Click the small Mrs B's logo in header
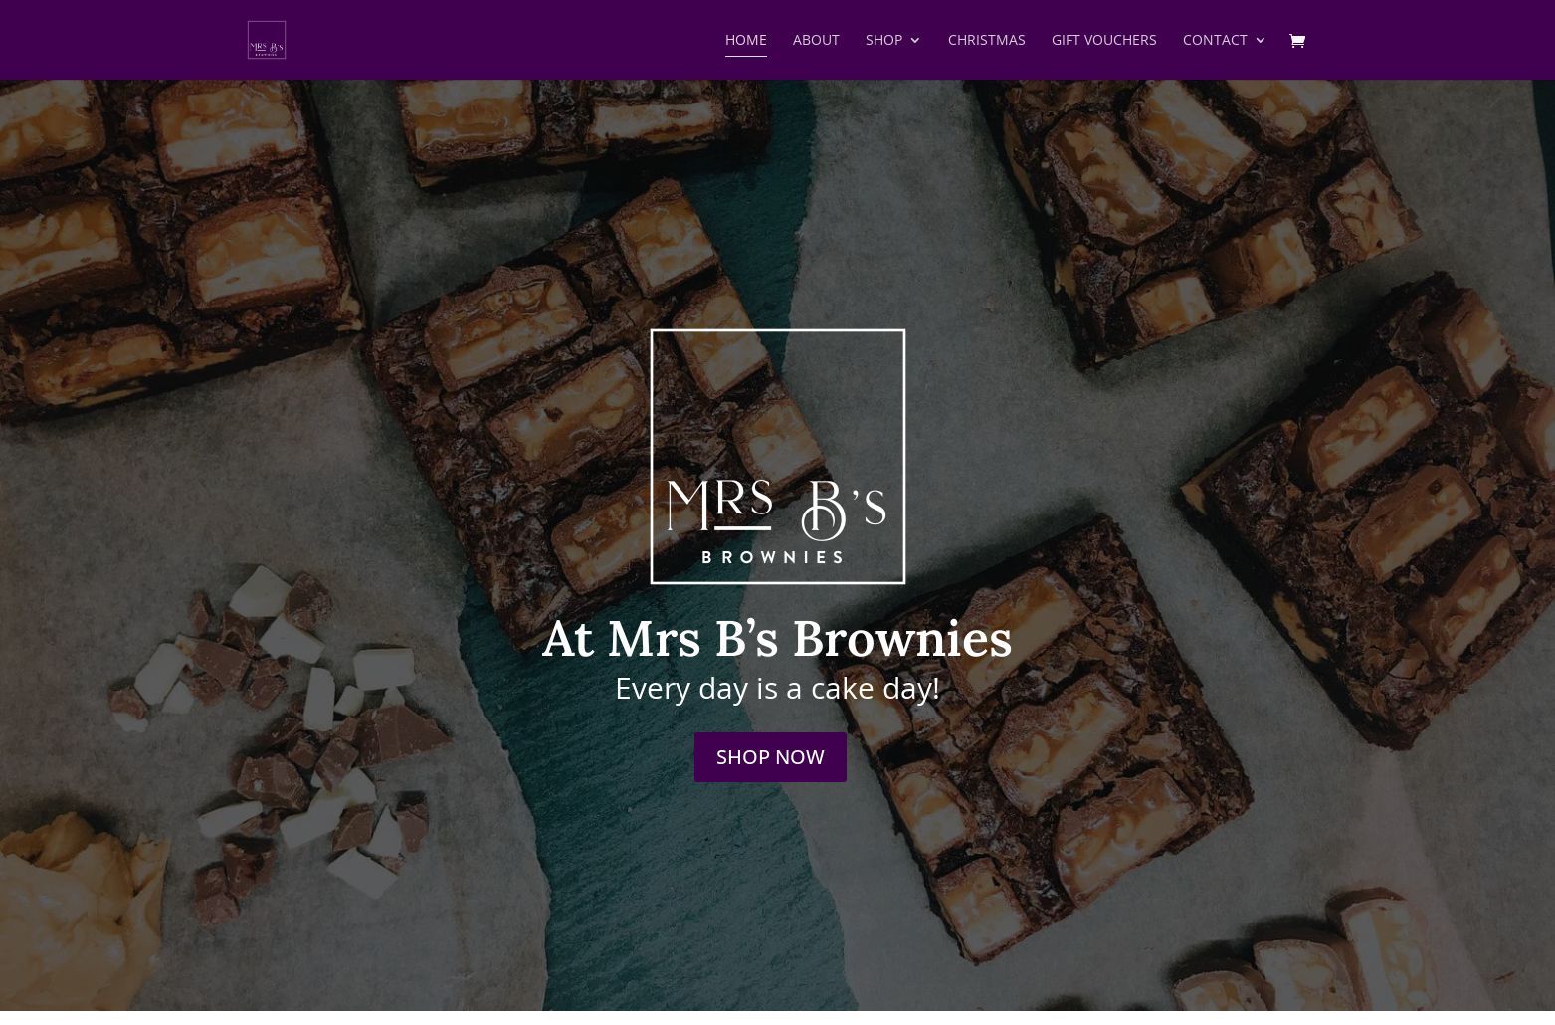 tap(266, 40)
